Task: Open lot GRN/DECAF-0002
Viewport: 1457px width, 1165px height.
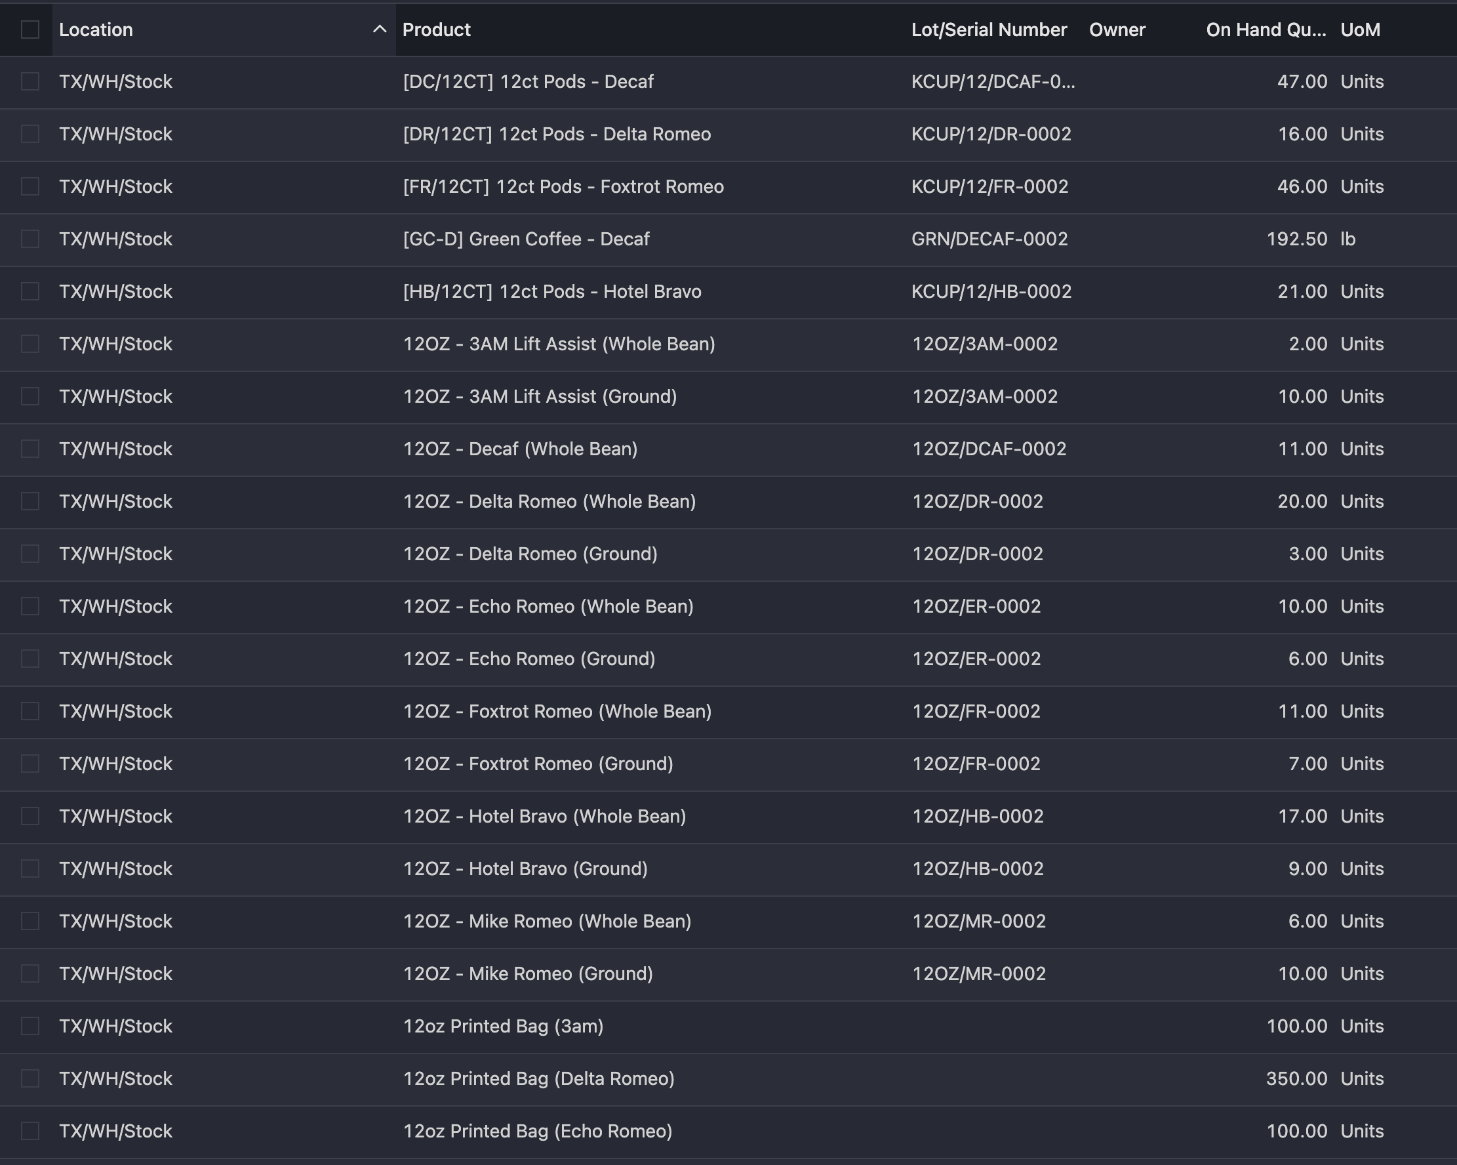Action: [x=989, y=239]
